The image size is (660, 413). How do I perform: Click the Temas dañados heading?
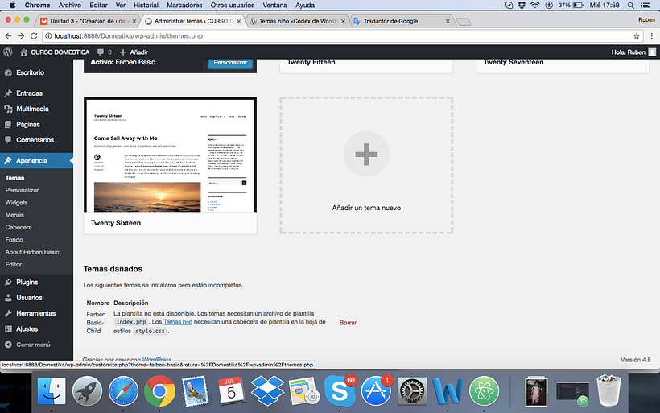[113, 269]
